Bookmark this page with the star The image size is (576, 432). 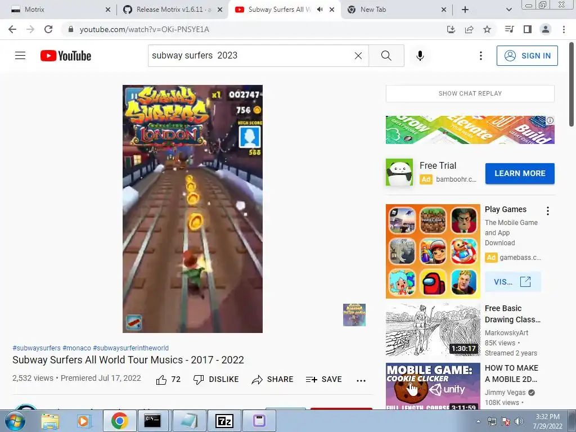[487, 29]
